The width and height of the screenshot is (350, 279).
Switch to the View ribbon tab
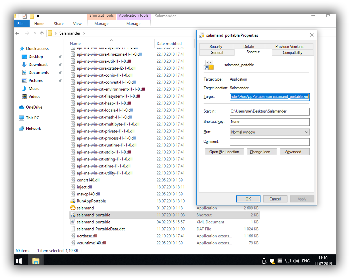[x=77, y=24]
